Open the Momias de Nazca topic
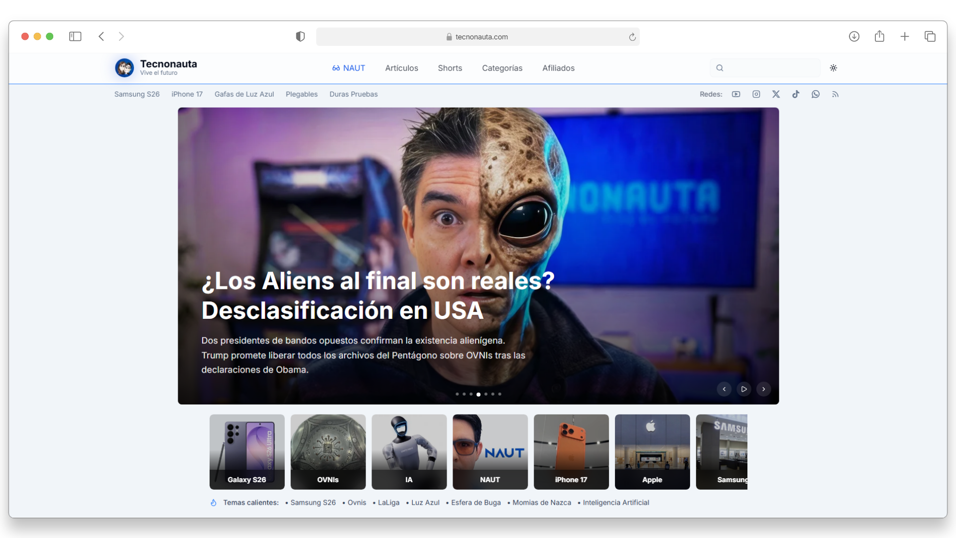This screenshot has width=956, height=538. pos(542,503)
